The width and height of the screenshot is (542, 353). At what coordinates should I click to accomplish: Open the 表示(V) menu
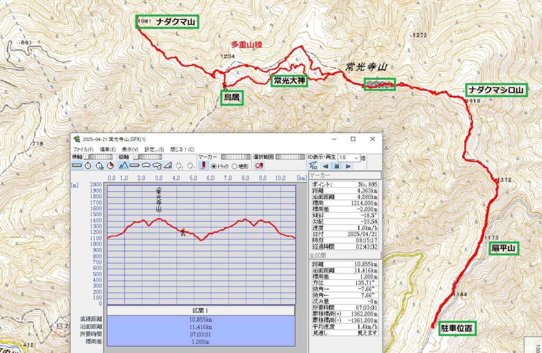(x=130, y=149)
